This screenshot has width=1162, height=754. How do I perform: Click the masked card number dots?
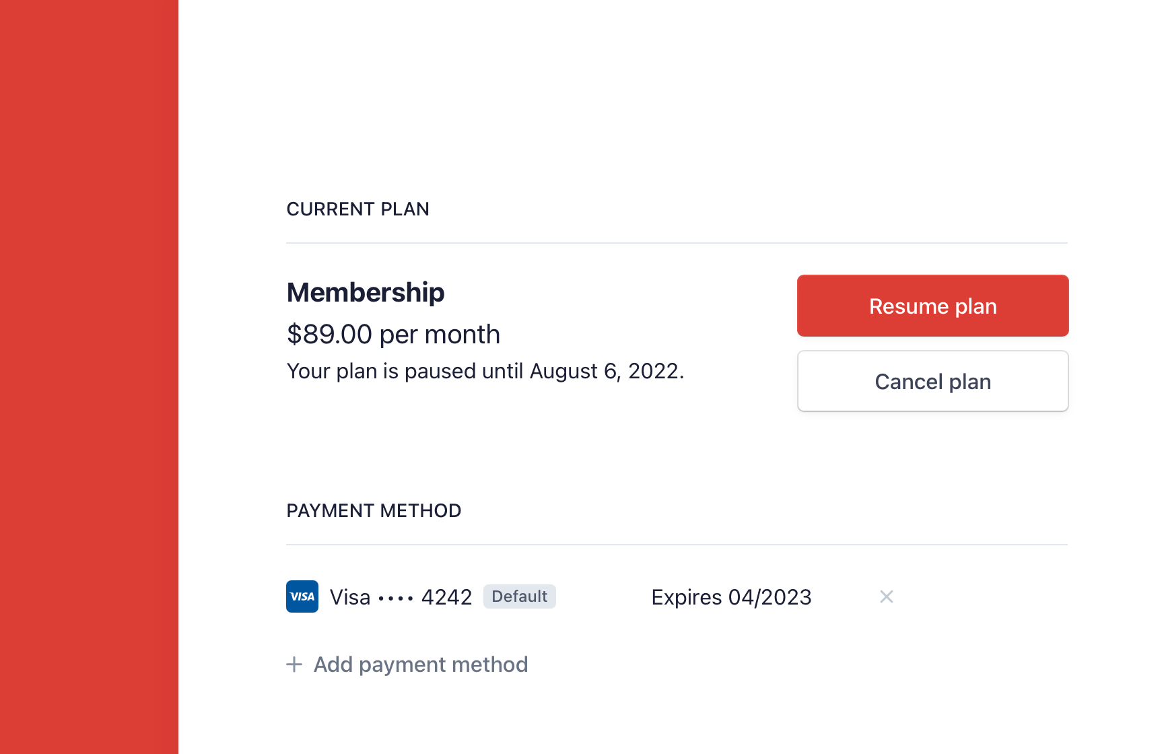(396, 598)
